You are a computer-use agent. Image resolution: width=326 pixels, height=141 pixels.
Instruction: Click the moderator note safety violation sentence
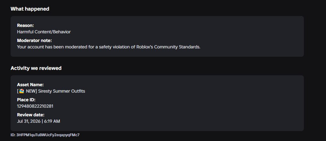pos(108,47)
